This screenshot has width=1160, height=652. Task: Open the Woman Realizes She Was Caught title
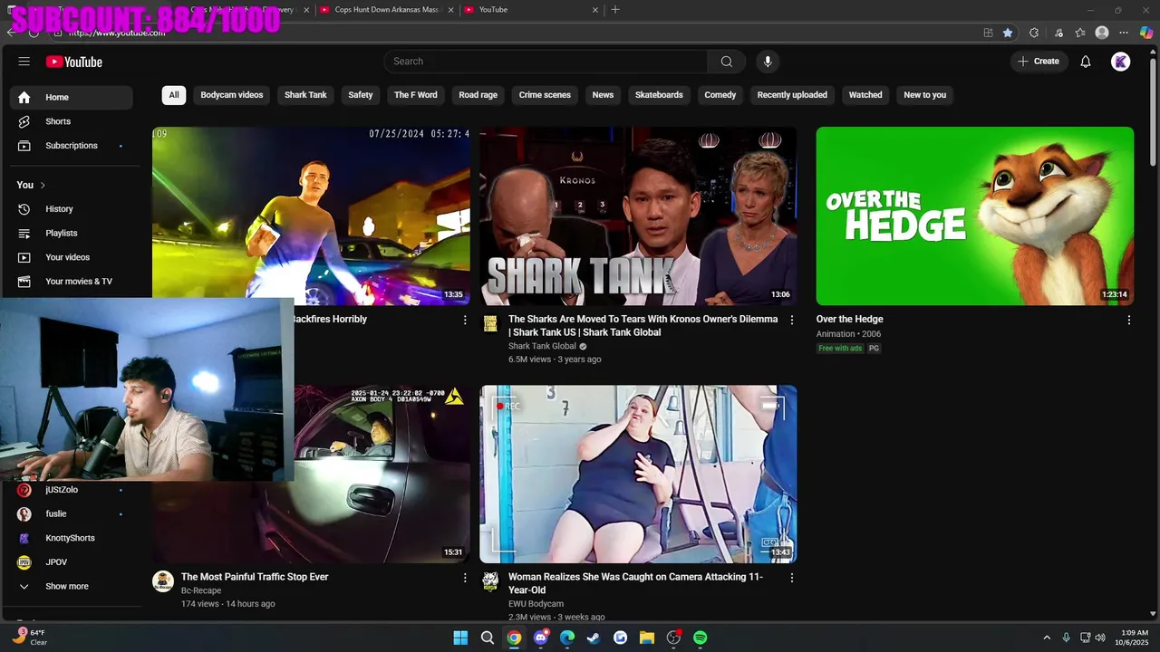(635, 583)
